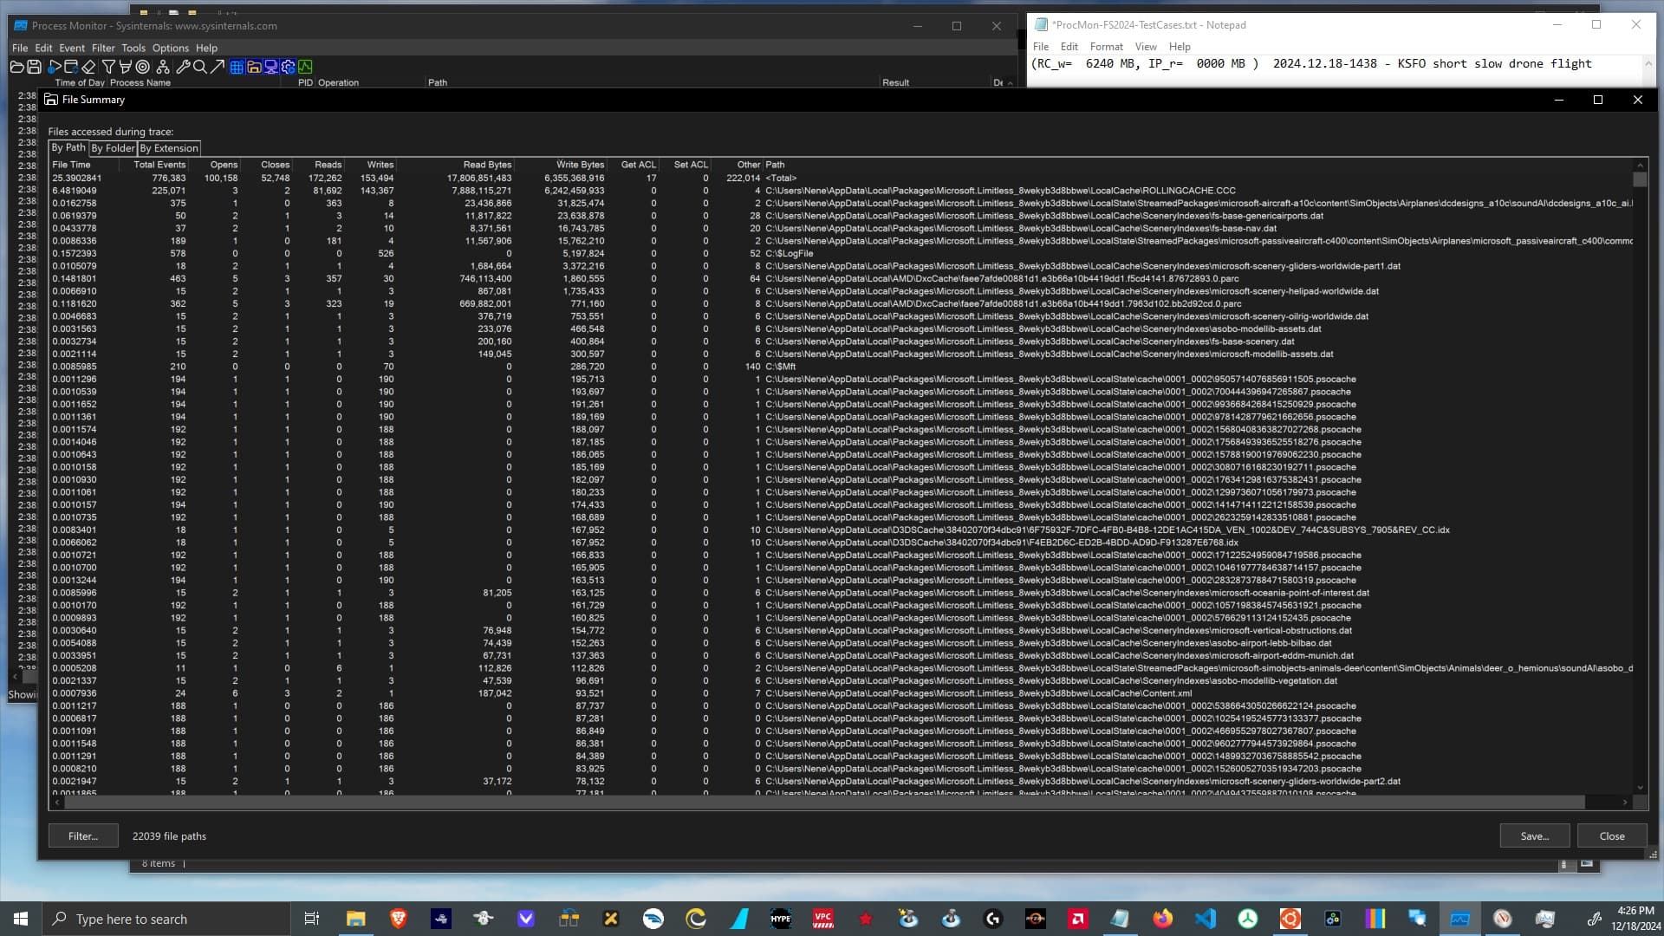The width and height of the screenshot is (1664, 936).
Task: Select the By Path tab
Action: 68,147
